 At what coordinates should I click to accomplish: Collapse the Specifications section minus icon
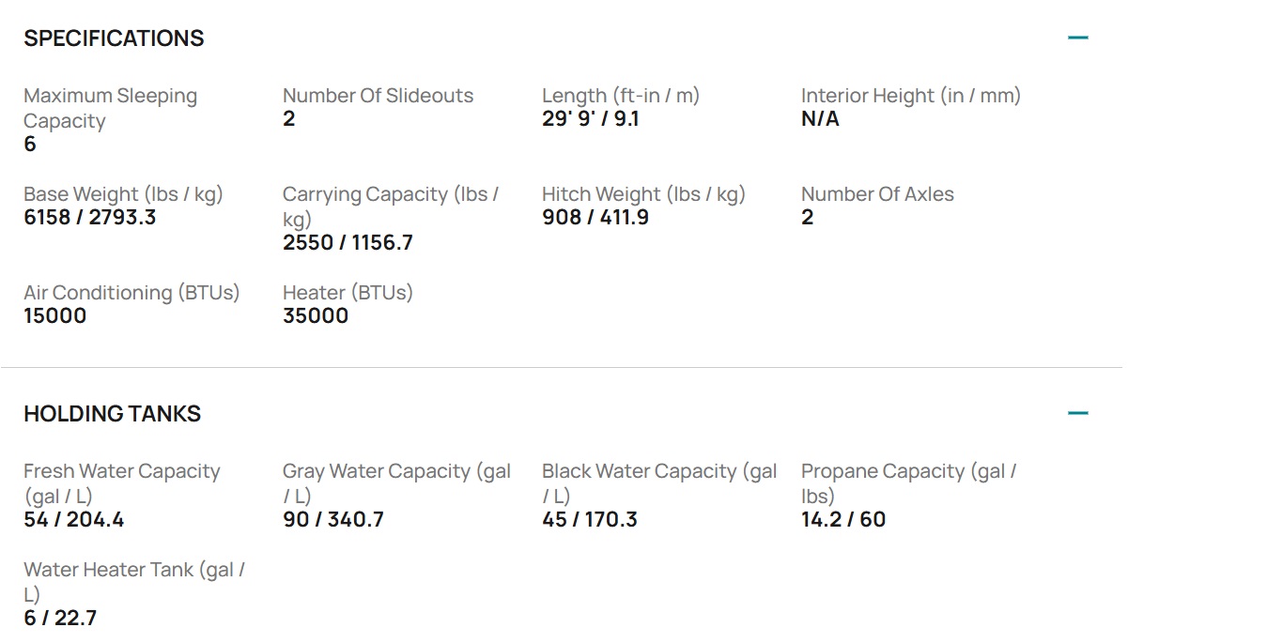click(x=1077, y=38)
